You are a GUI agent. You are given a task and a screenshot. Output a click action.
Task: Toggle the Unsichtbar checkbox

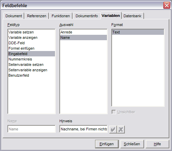coord(114,112)
